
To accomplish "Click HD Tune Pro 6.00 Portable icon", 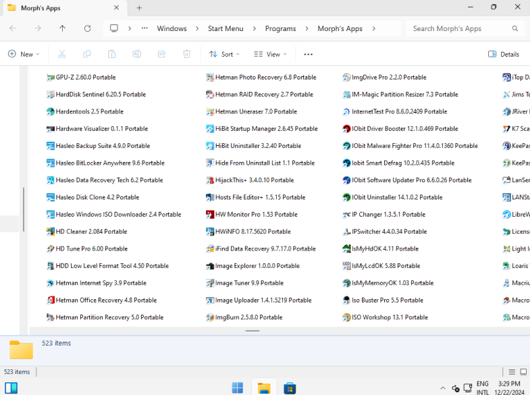I will point(51,249).
